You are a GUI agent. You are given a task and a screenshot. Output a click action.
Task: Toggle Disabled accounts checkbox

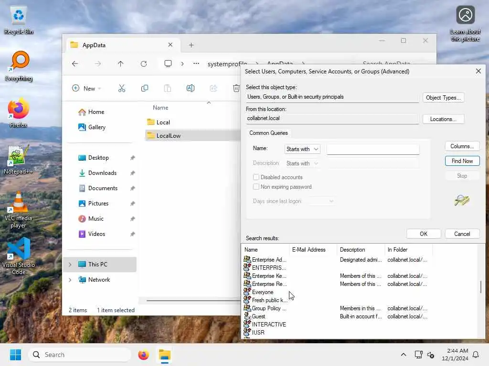(x=256, y=177)
